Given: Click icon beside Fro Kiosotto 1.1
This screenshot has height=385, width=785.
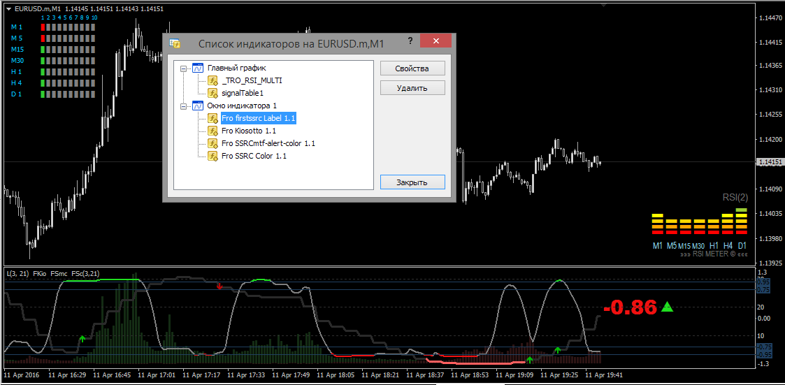Looking at the screenshot, I should (x=213, y=131).
